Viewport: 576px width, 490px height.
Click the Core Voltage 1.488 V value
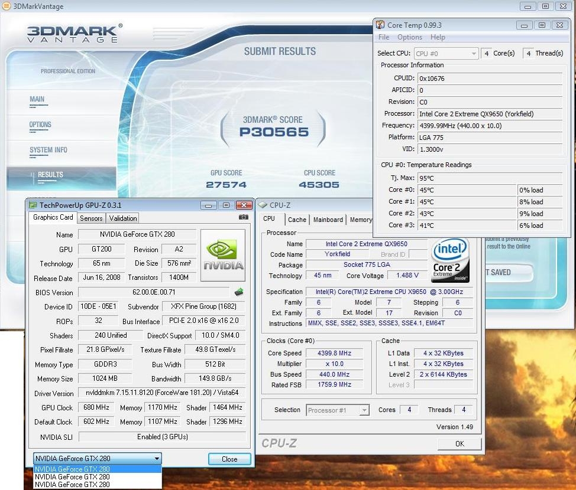[x=407, y=276]
